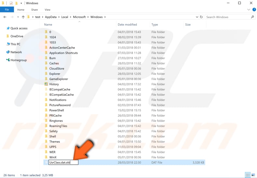Select the CloudStore folder icon
Image resolution: width=257 pixels, height=178 pixels.
pos(46,68)
